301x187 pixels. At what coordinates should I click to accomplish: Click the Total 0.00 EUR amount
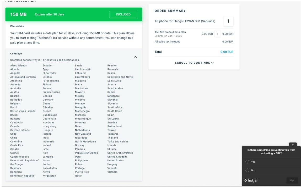[x=227, y=52]
